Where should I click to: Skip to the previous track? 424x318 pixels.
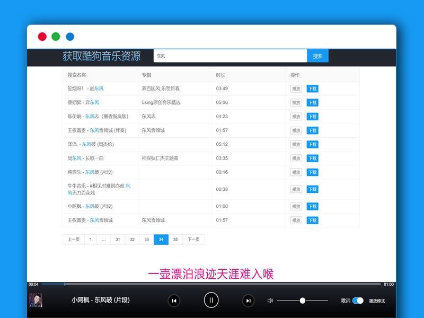point(174,301)
